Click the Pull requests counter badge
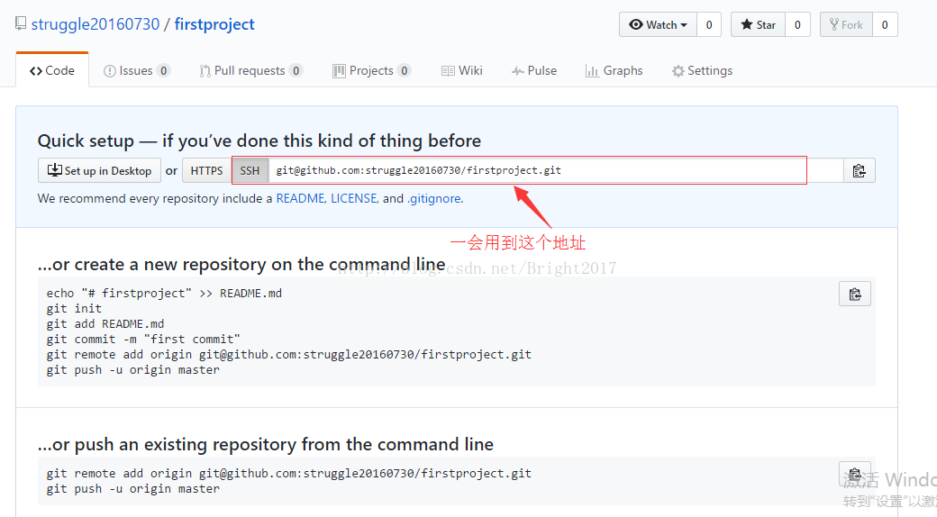The image size is (937, 517). pyautogui.click(x=296, y=70)
